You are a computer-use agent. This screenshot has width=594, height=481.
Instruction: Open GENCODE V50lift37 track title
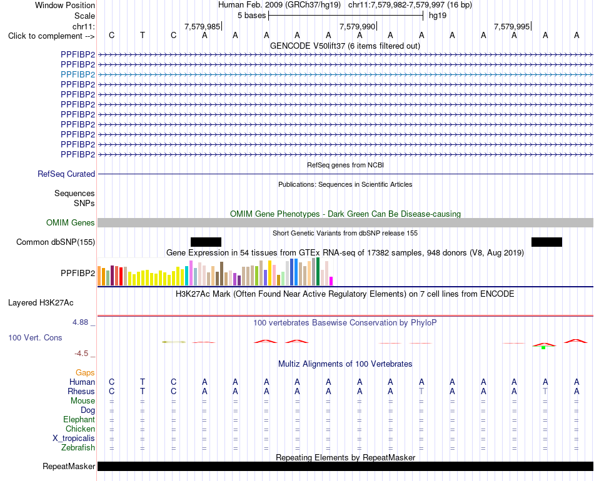point(345,46)
